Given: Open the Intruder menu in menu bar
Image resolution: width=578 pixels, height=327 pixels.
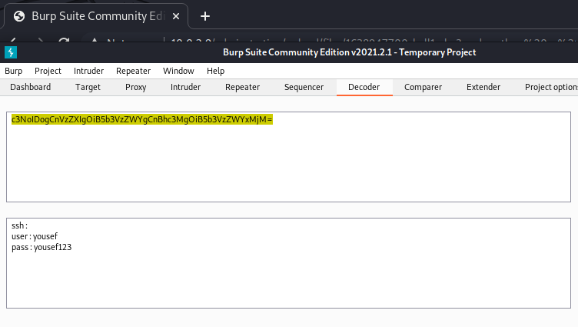Looking at the screenshot, I should coord(89,71).
